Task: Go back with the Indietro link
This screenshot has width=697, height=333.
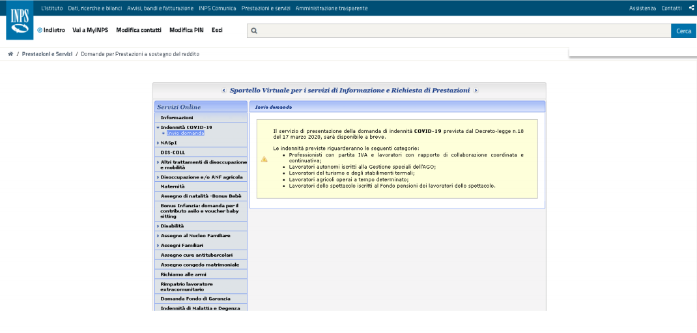Action: point(51,30)
